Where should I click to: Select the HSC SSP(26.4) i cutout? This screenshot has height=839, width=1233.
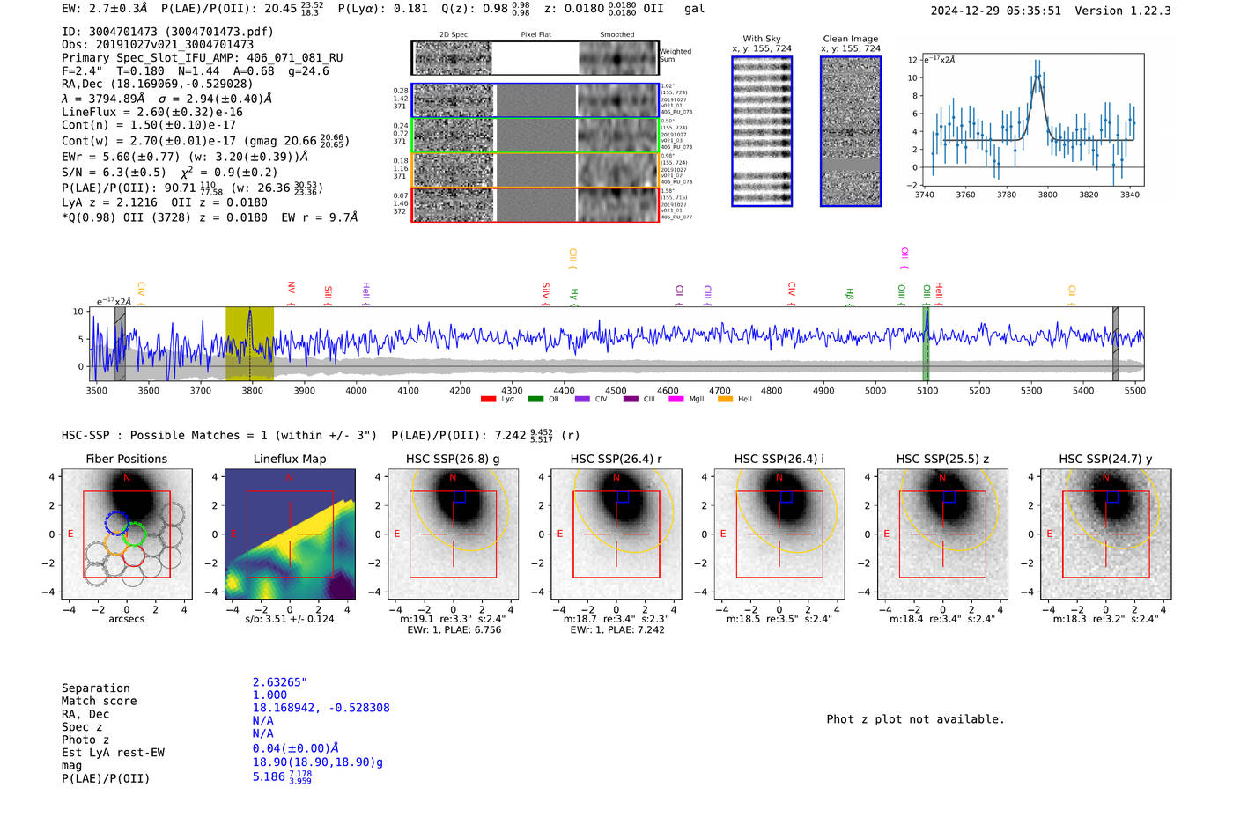pyautogui.click(x=779, y=534)
